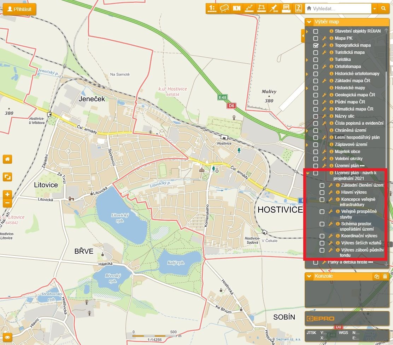The height and width of the screenshot is (345, 393).
Task: Select the distance measurement tool
Action: click(249, 8)
